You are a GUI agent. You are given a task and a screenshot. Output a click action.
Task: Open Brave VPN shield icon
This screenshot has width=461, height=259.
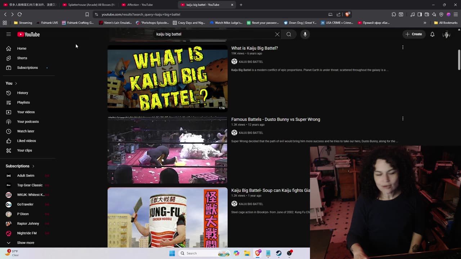coord(441,14)
